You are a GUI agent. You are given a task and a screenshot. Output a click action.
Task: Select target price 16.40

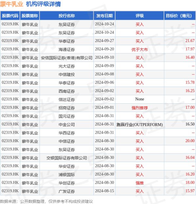pyautogui.click(x=190, y=57)
